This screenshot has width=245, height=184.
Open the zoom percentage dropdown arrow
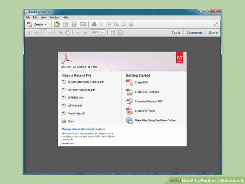(x=103, y=33)
